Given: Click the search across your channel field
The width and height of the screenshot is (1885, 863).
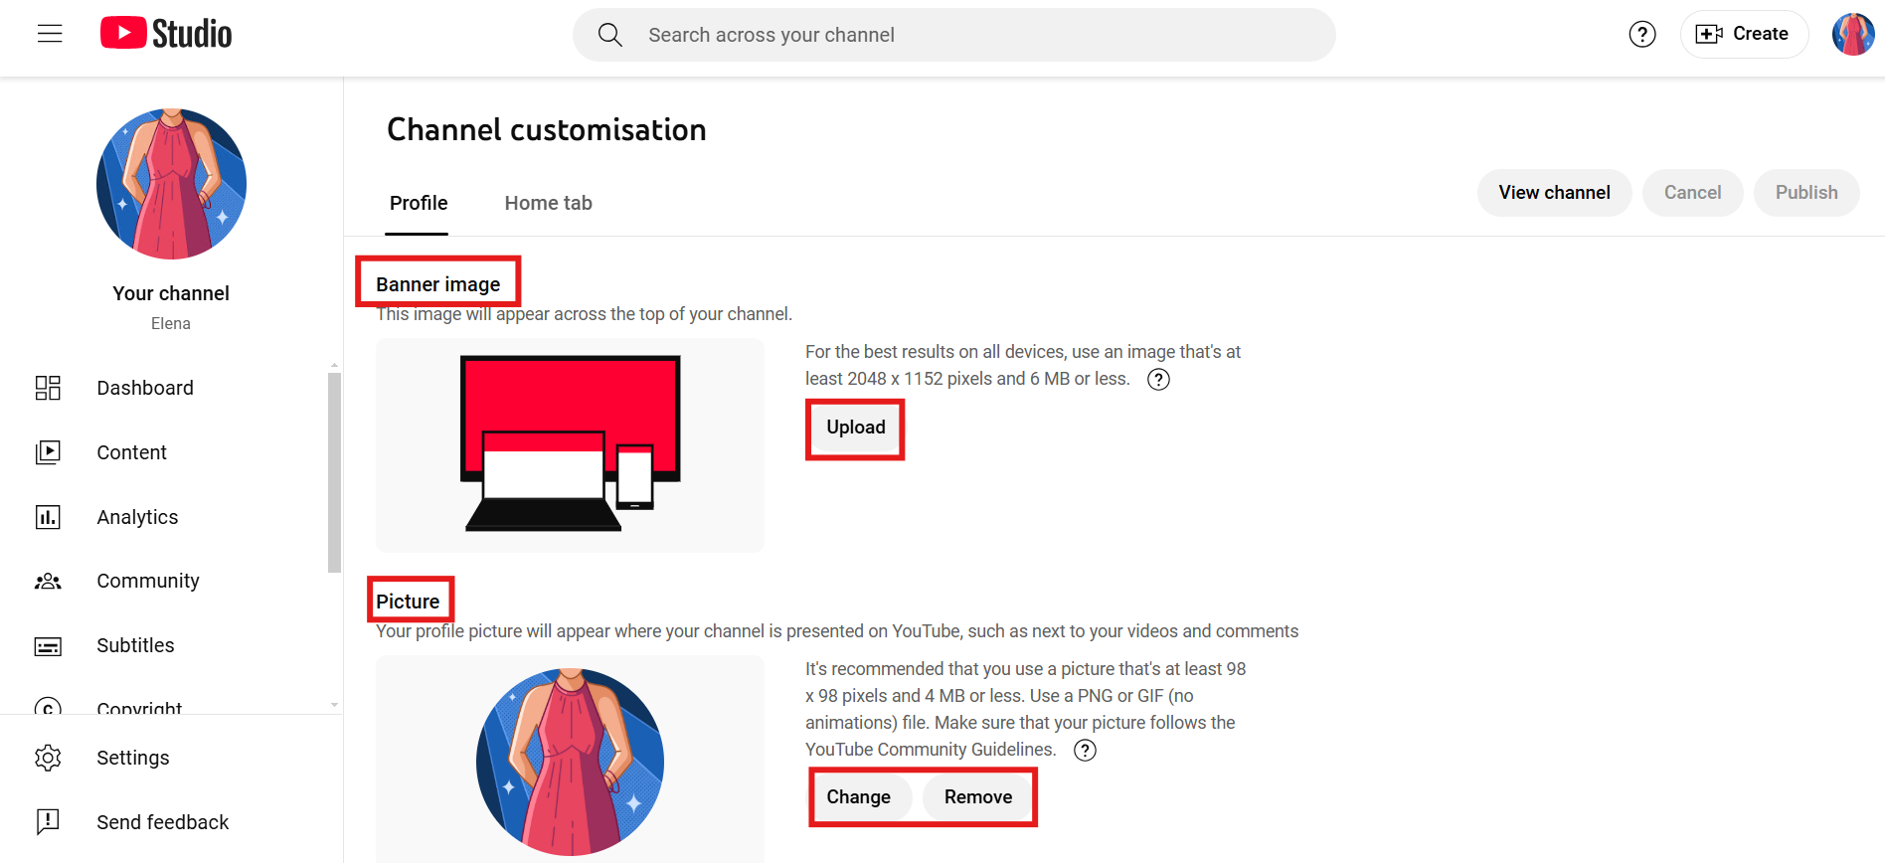Looking at the screenshot, I should pos(952,35).
